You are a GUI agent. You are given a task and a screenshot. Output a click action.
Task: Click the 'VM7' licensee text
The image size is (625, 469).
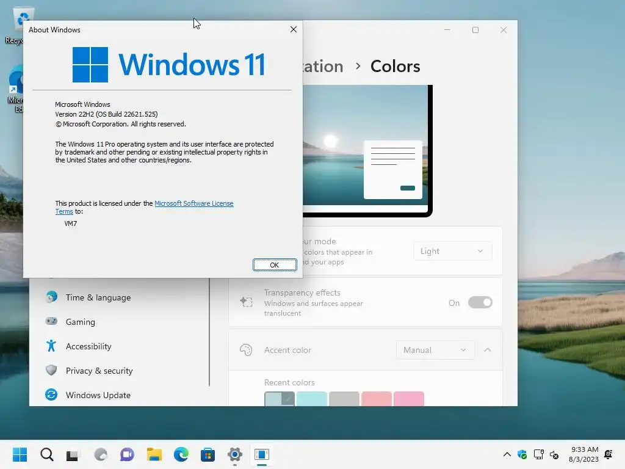pyautogui.click(x=71, y=224)
